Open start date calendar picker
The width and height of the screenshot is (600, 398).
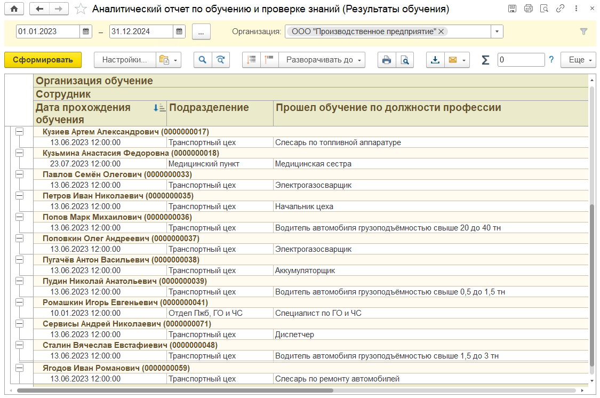[86, 31]
